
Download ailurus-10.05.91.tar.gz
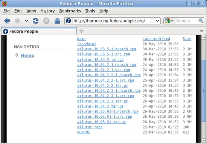(x=101, y=122)
